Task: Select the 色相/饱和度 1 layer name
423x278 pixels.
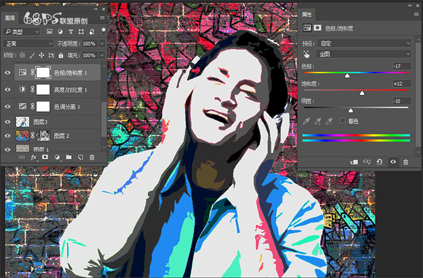Action: click(x=70, y=73)
